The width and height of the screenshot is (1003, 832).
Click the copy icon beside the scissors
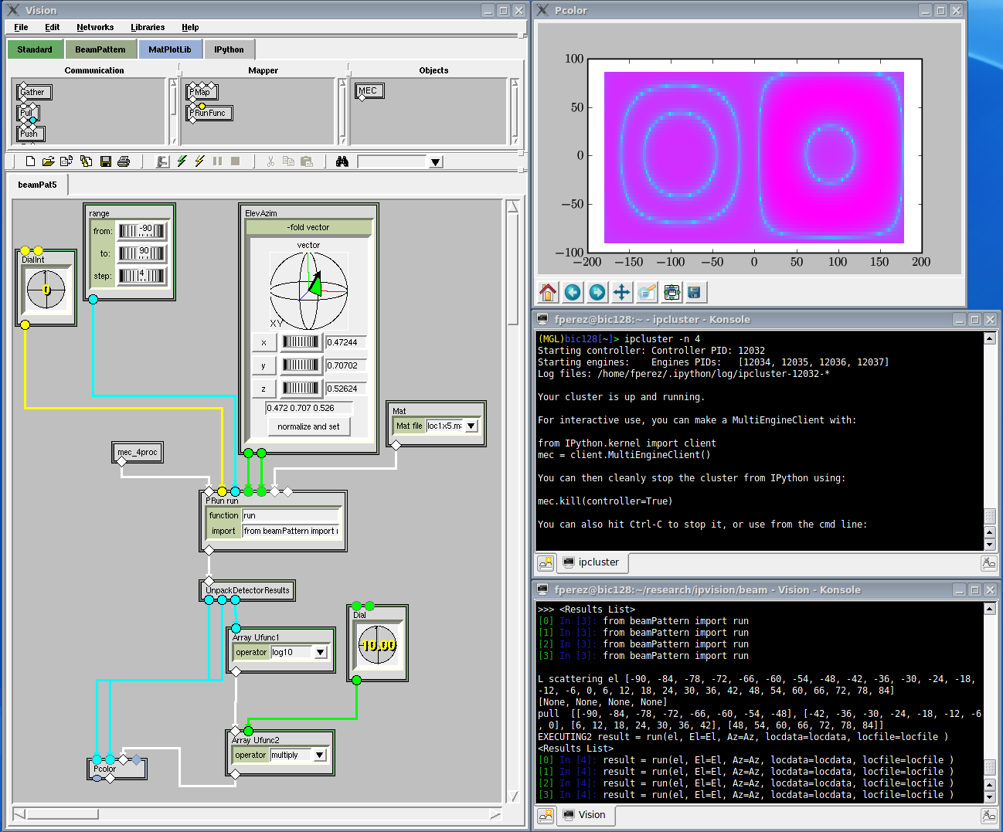288,161
